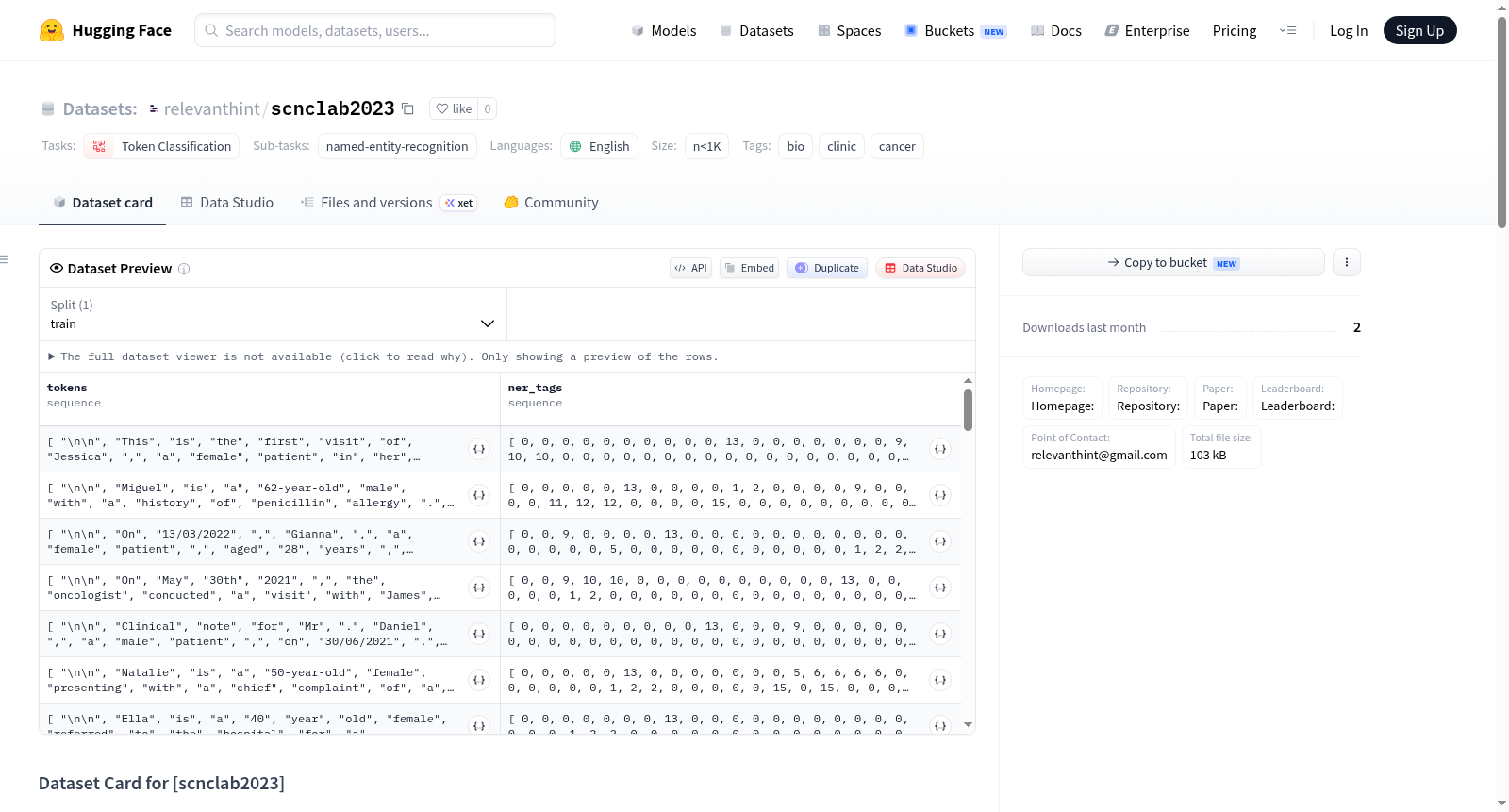Click the clinic tag
This screenshot has height=812, width=1509.
coord(841,146)
